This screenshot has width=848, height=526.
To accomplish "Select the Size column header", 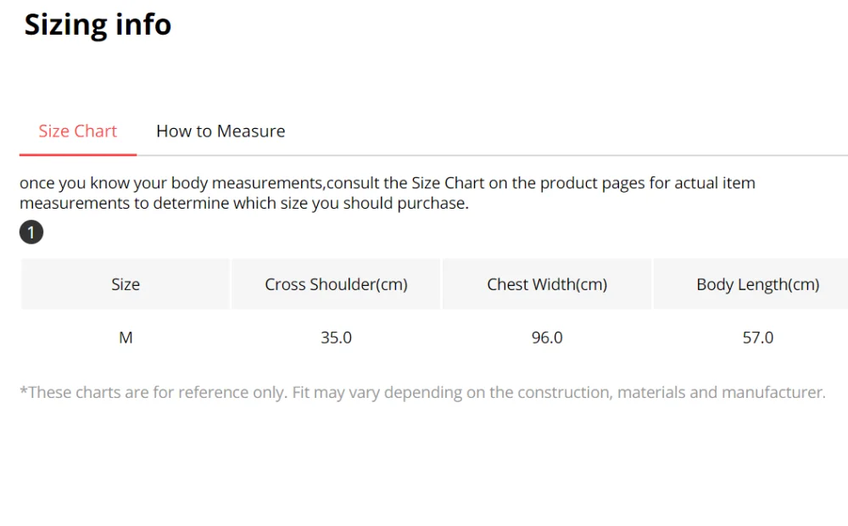I will coord(126,285).
